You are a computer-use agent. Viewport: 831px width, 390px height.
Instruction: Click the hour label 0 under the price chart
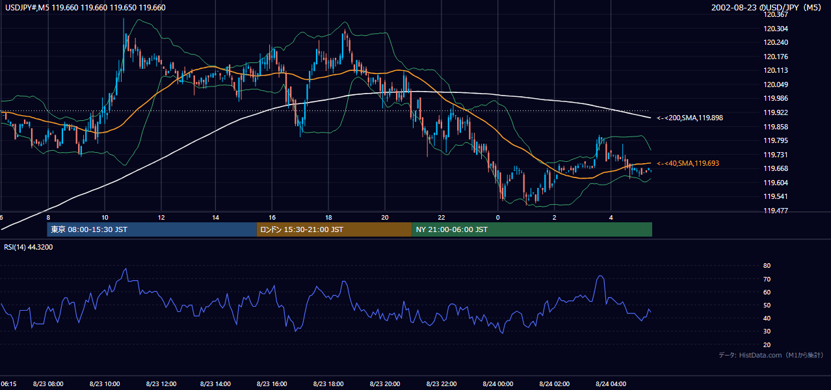[x=497, y=217]
